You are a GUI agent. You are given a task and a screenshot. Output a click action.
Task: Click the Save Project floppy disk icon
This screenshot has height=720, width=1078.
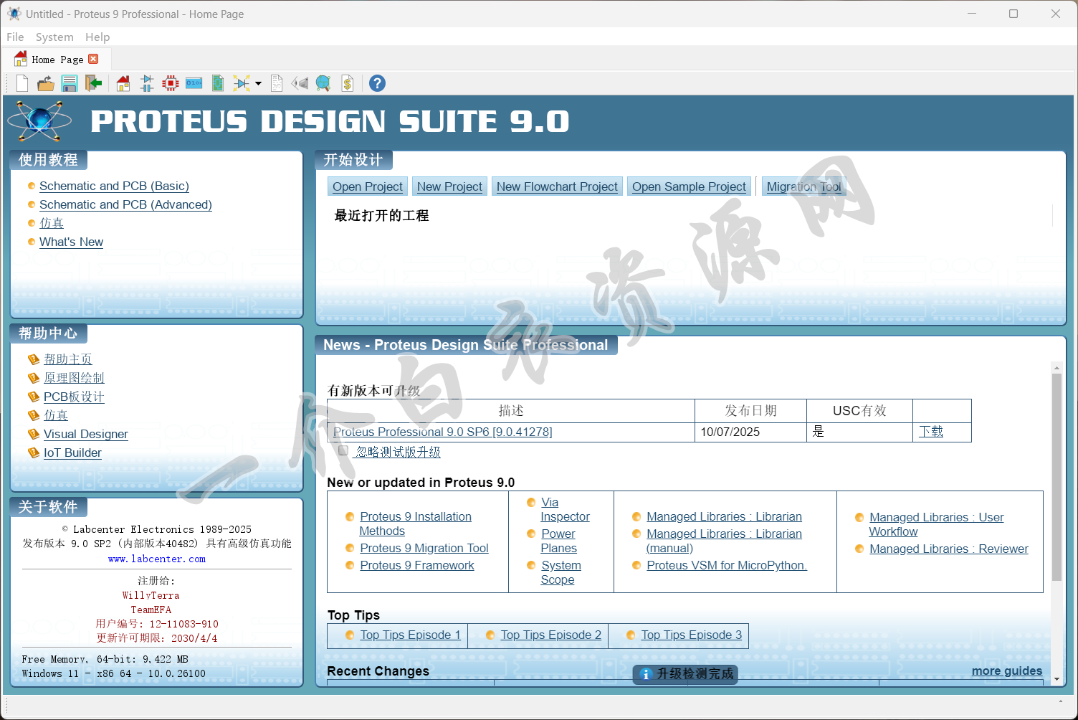click(70, 84)
